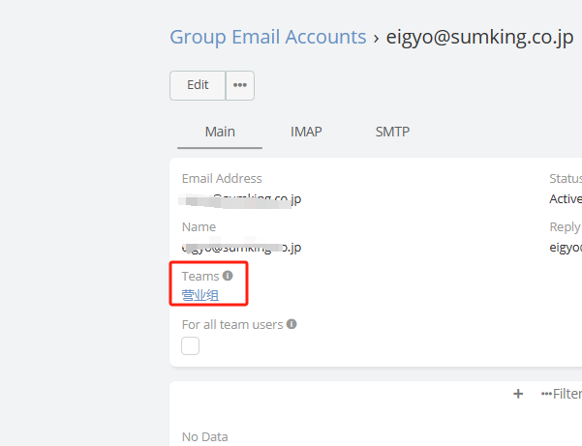582x446 pixels.
Task: Click the Filter label in list panel
Action: click(x=567, y=394)
